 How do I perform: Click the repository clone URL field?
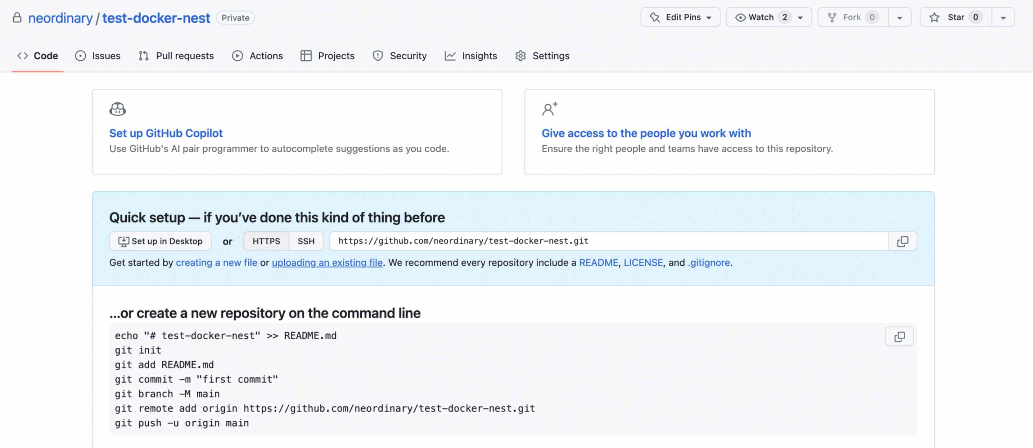[x=609, y=241]
